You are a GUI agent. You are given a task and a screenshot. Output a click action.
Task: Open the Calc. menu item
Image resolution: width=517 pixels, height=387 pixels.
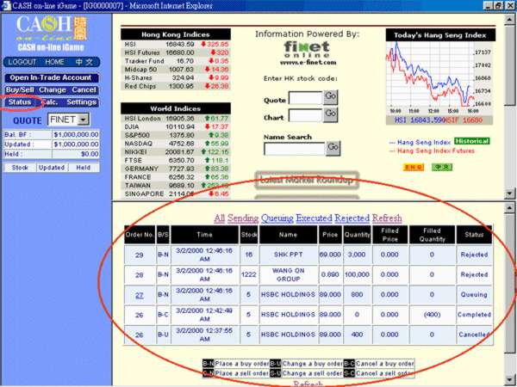(x=51, y=102)
